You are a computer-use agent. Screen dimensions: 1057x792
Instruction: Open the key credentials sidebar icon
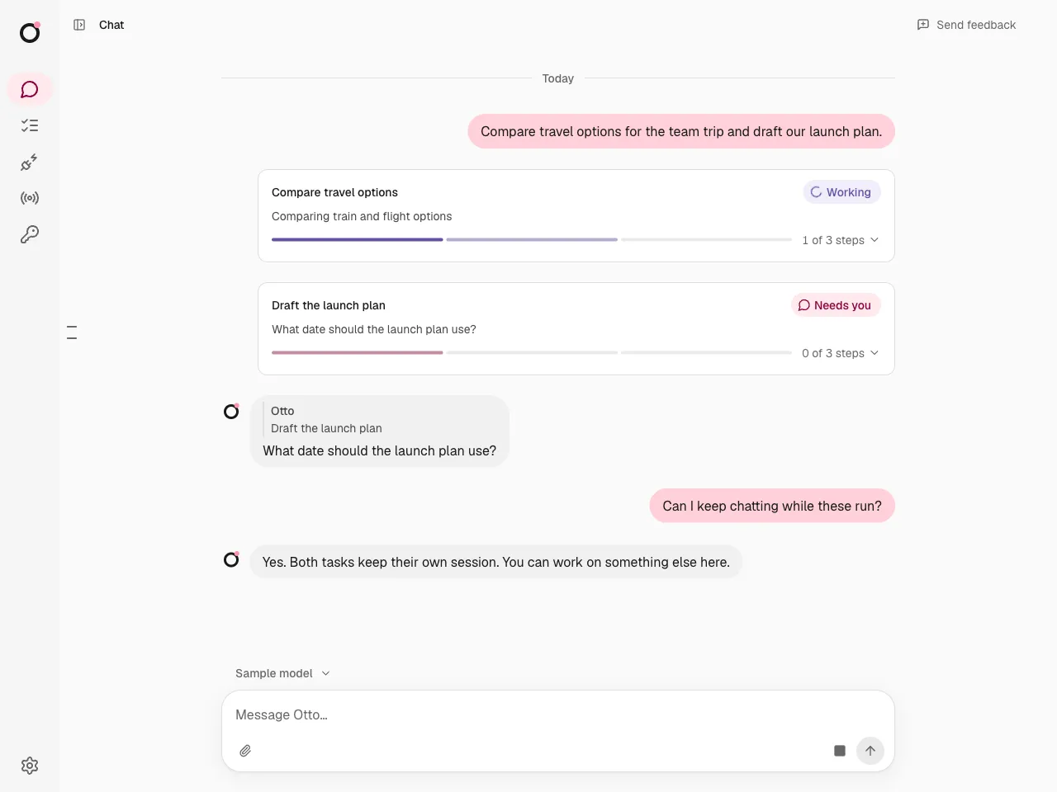[x=30, y=234]
